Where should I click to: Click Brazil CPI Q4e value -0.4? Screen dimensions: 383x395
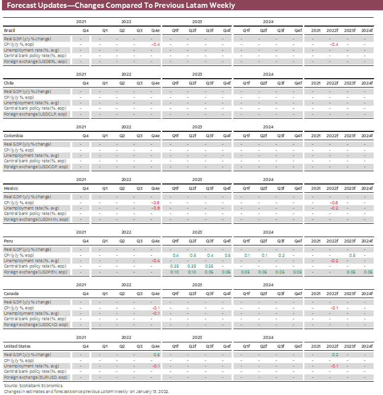click(x=156, y=44)
